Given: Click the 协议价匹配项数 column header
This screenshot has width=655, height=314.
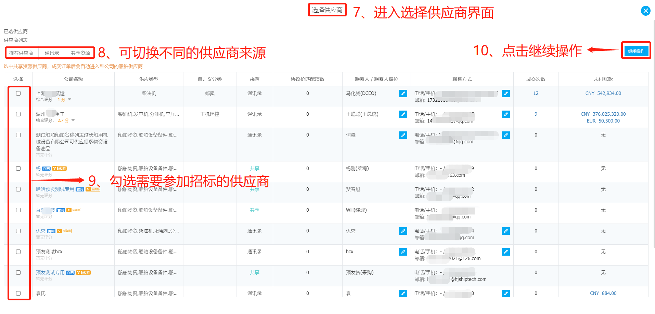Looking at the screenshot, I should coord(307,79).
